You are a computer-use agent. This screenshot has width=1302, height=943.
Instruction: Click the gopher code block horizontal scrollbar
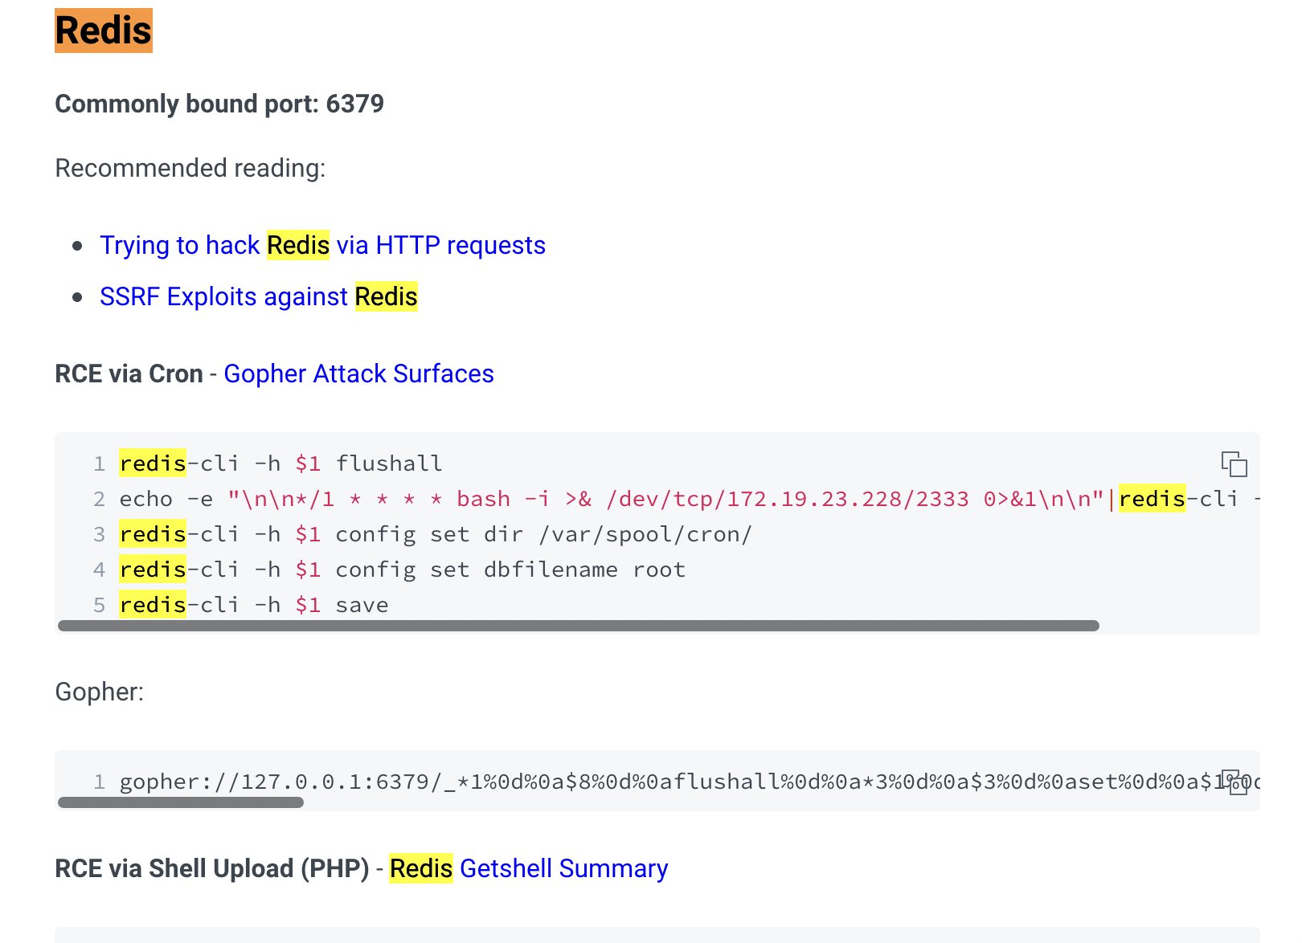[x=181, y=802]
